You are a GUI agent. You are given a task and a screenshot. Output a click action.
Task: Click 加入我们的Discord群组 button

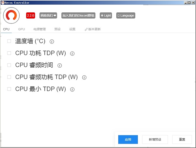(x=78, y=15)
